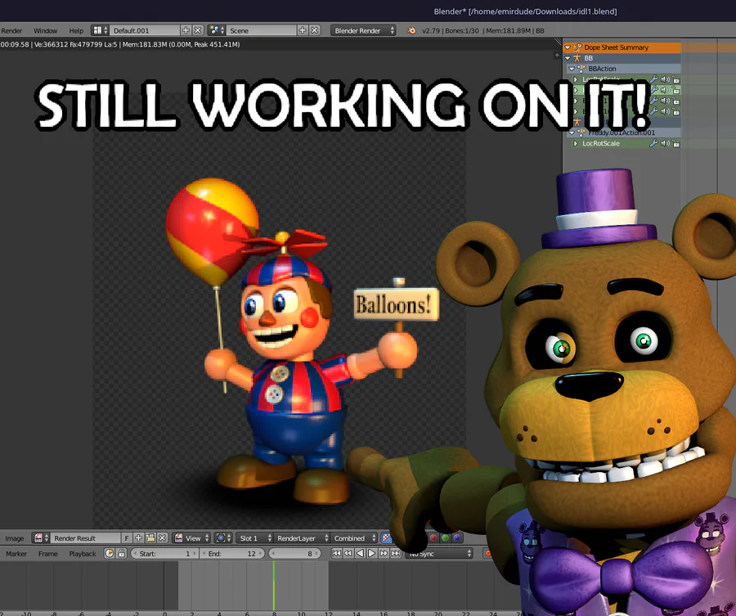Viewport: 736px width, 616px height.
Task: Collapse the BBAction group
Action: [572, 69]
